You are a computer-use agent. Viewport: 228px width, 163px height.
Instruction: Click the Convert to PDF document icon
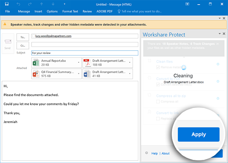point(149,78)
